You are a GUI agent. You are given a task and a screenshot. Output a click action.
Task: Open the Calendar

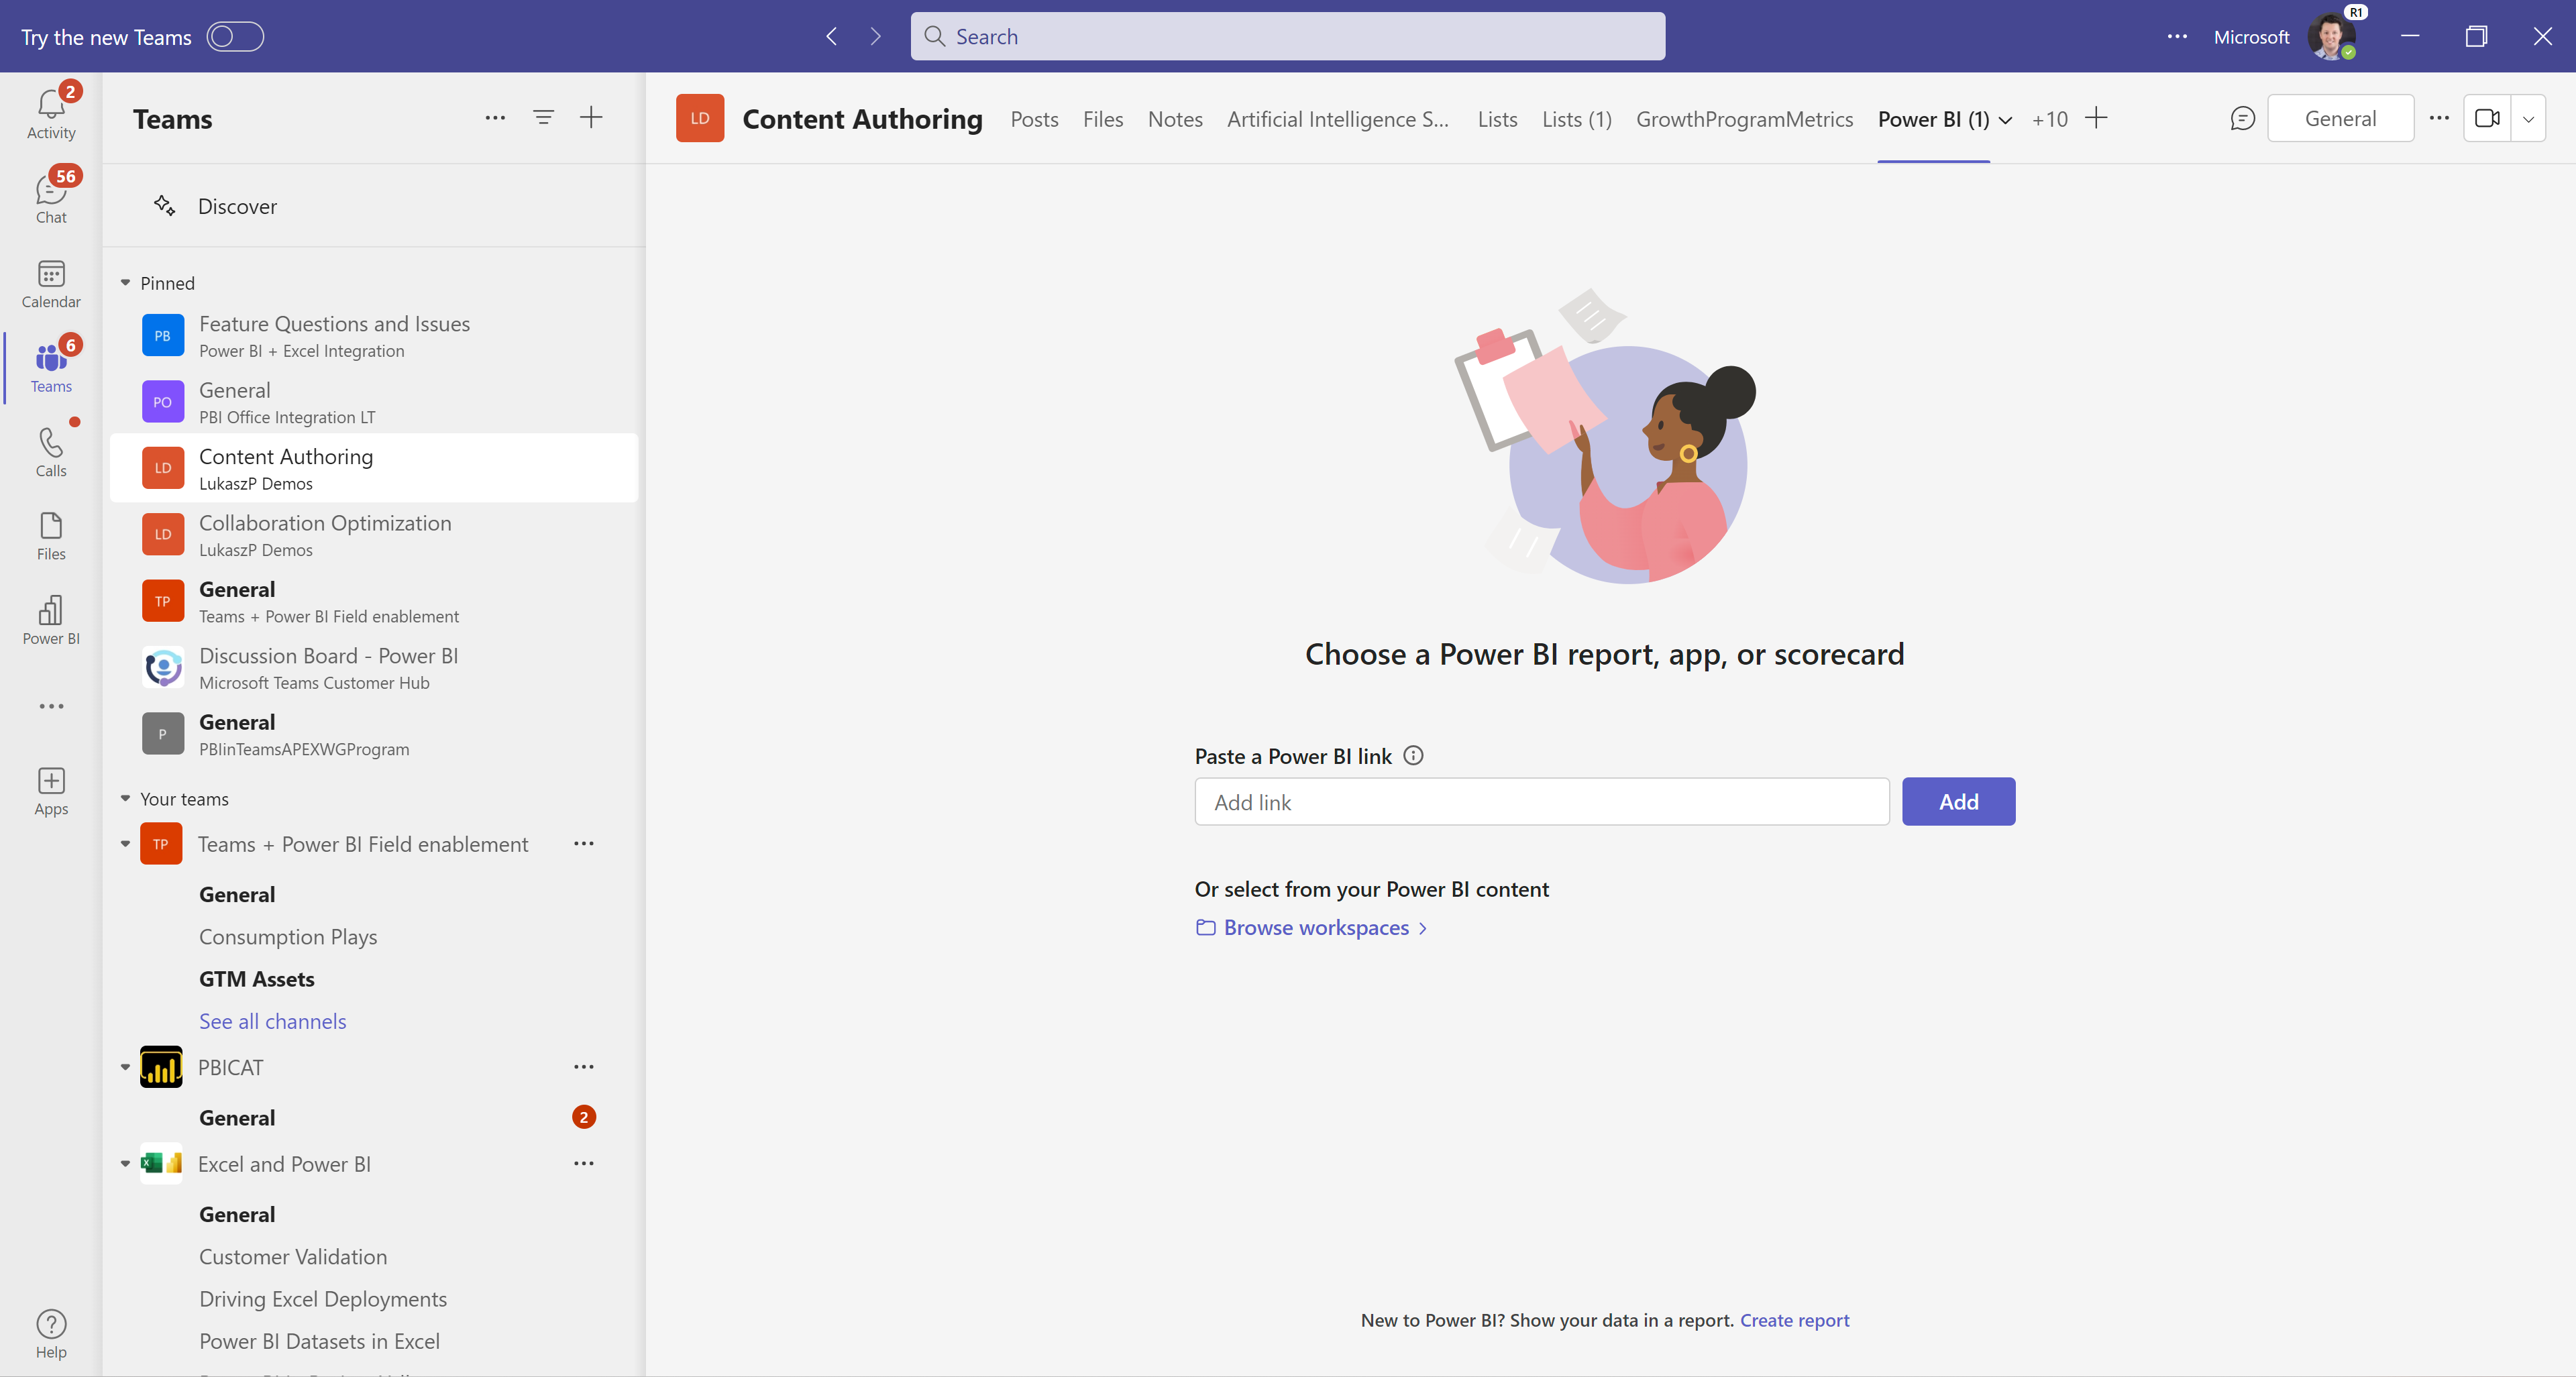tap(50, 283)
